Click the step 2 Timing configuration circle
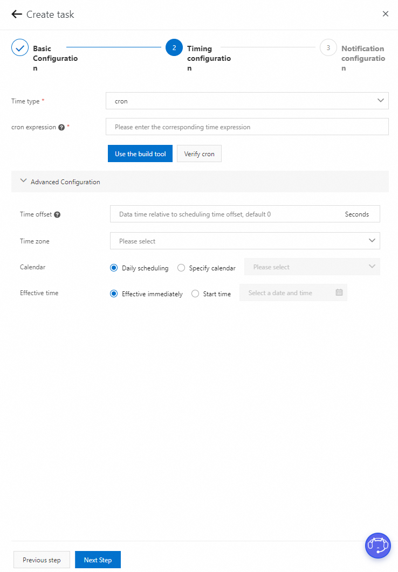Screen dimensions: 398x572 pyautogui.click(x=174, y=48)
